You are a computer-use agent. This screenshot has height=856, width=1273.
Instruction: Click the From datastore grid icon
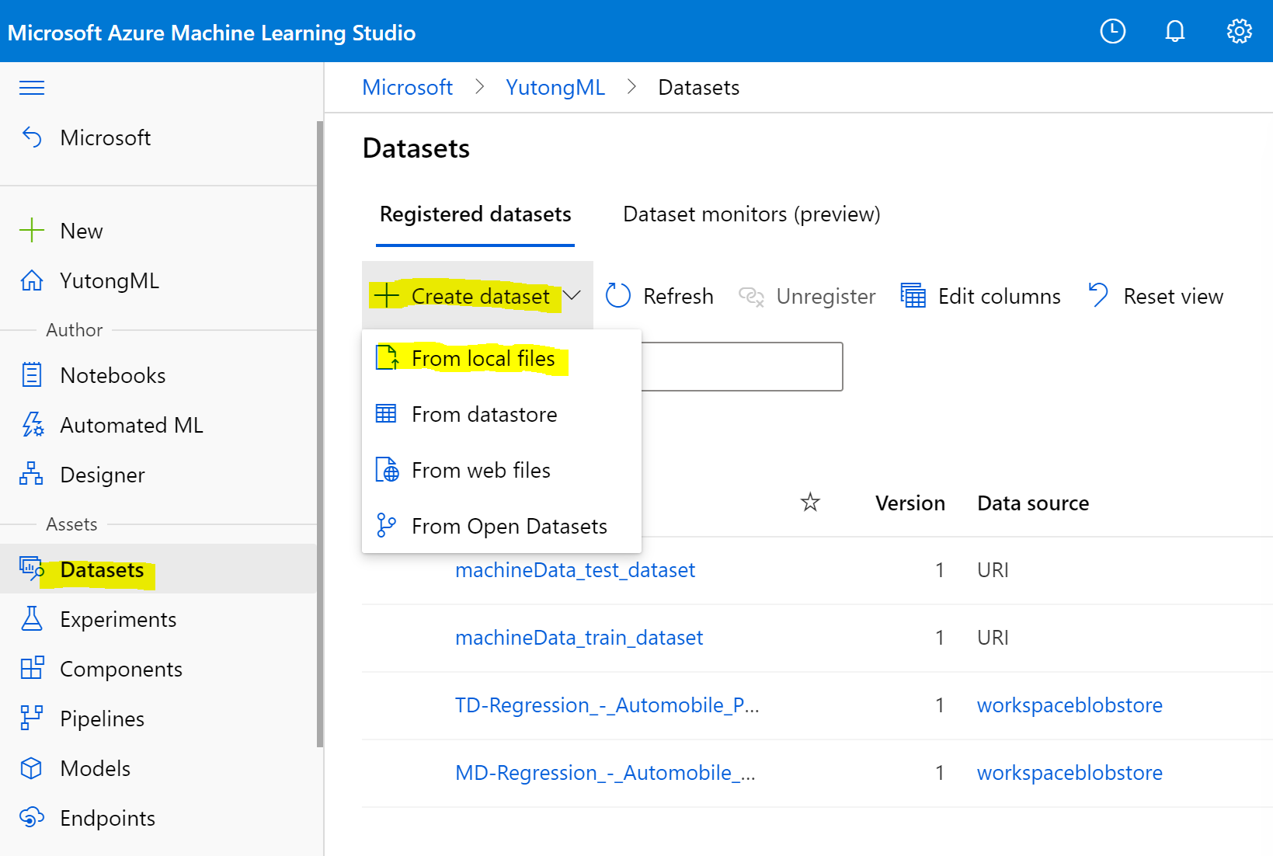[386, 413]
